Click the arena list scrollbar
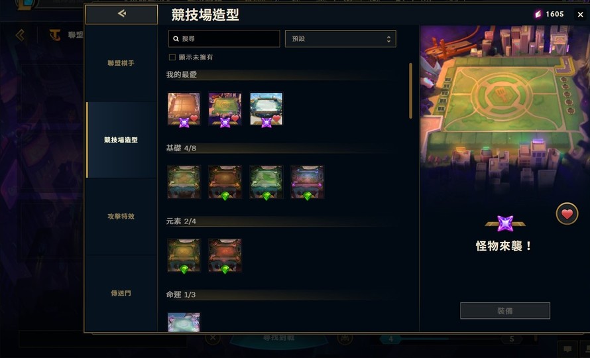The width and height of the screenshot is (590, 358). [x=410, y=91]
